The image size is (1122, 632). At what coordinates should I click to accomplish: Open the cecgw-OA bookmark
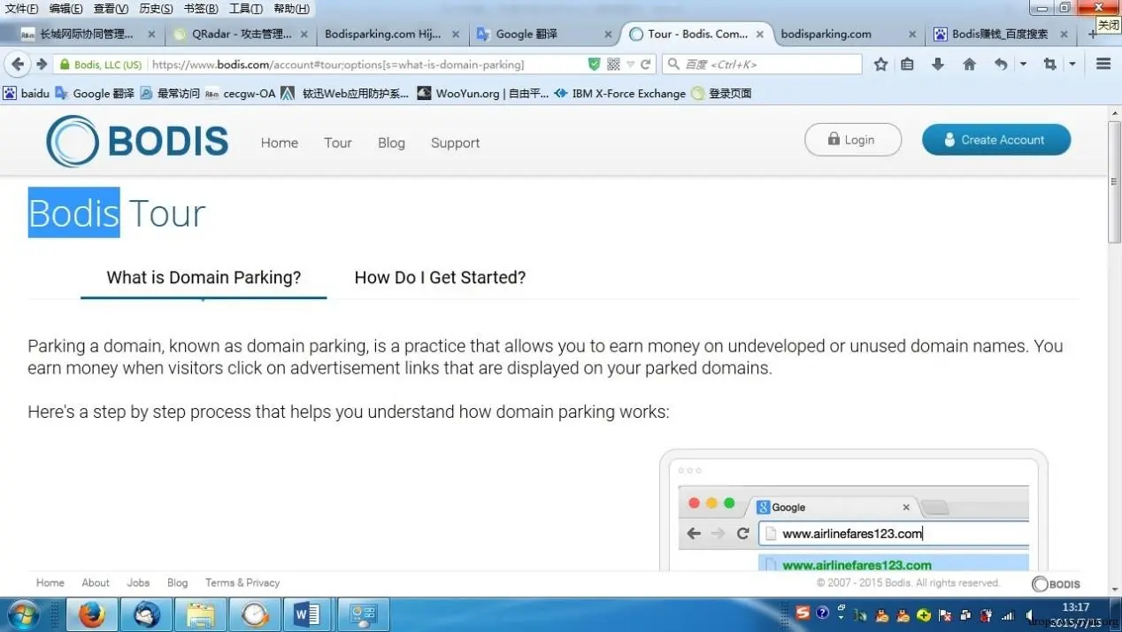point(241,93)
